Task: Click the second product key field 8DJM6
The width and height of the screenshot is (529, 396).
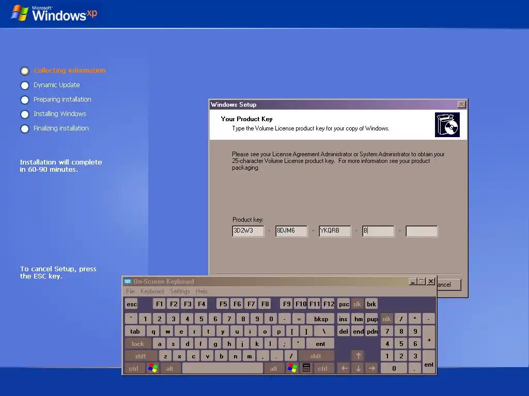Action: [x=291, y=231]
